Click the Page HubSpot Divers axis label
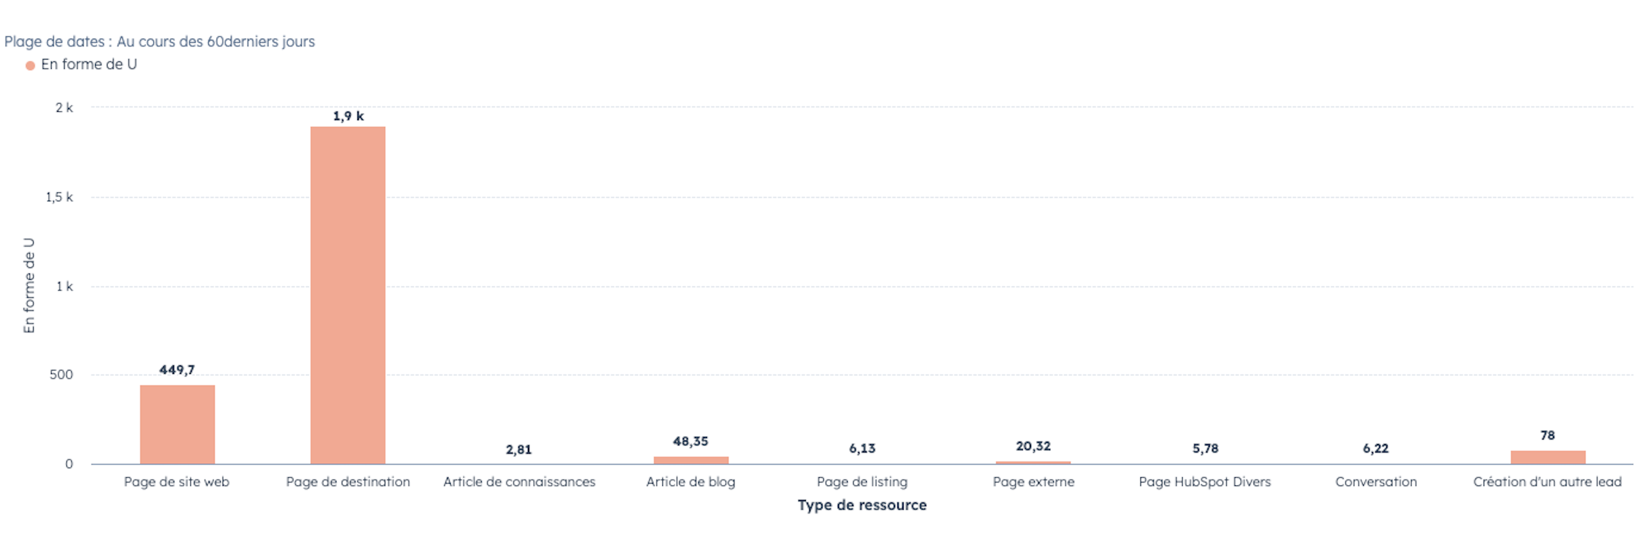 point(1204,482)
